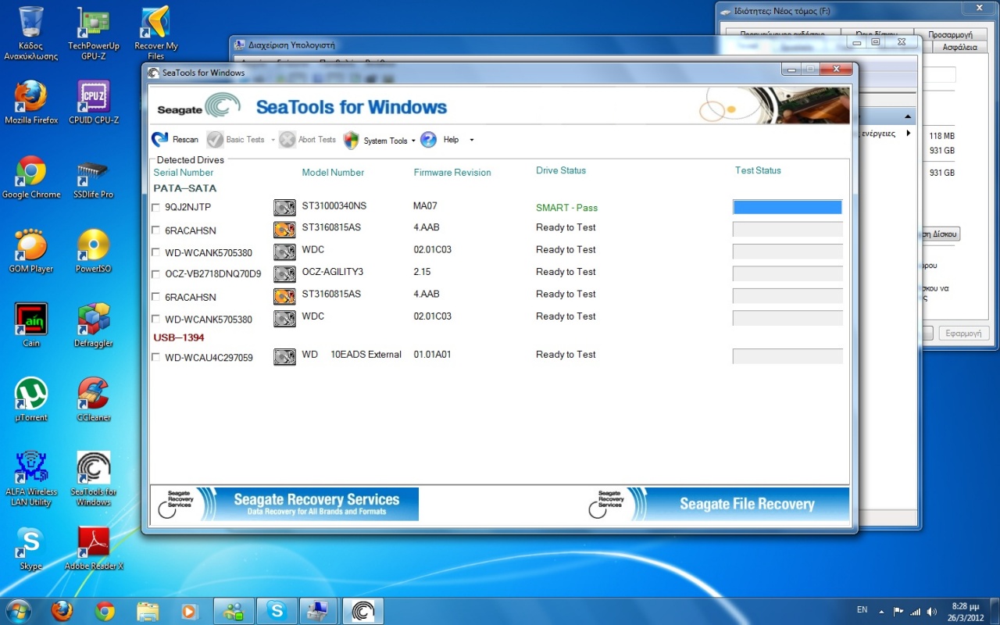
Task: Select the Mozilla Firefox desktop shortcut
Action: [x=31, y=102]
